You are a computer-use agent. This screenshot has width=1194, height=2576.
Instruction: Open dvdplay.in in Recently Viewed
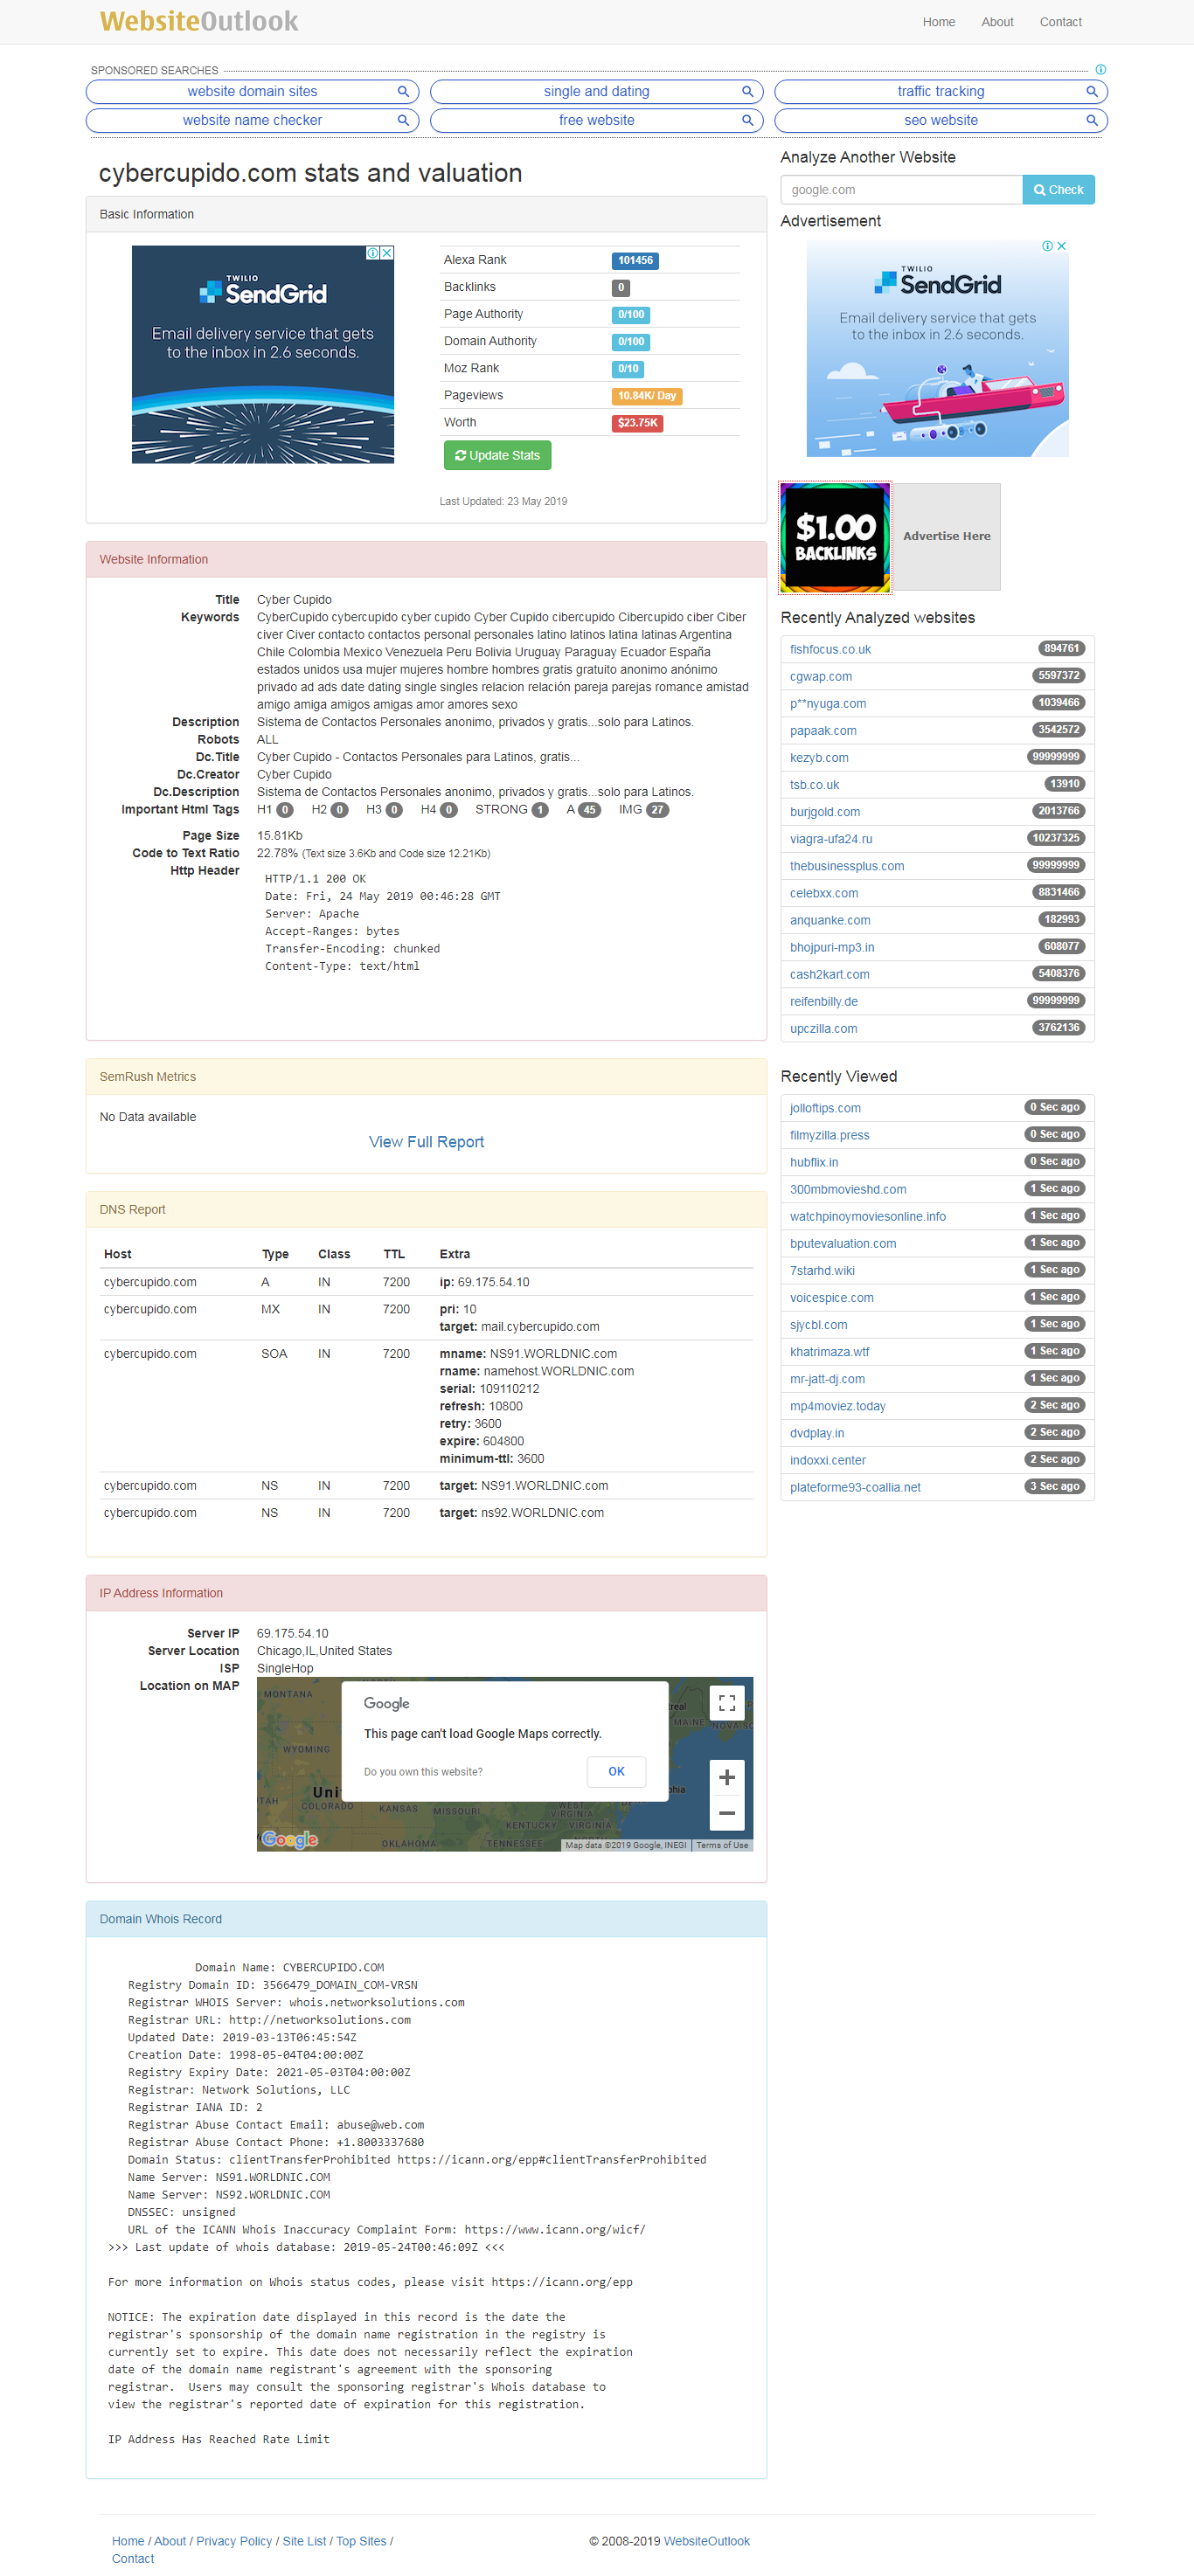(816, 1433)
